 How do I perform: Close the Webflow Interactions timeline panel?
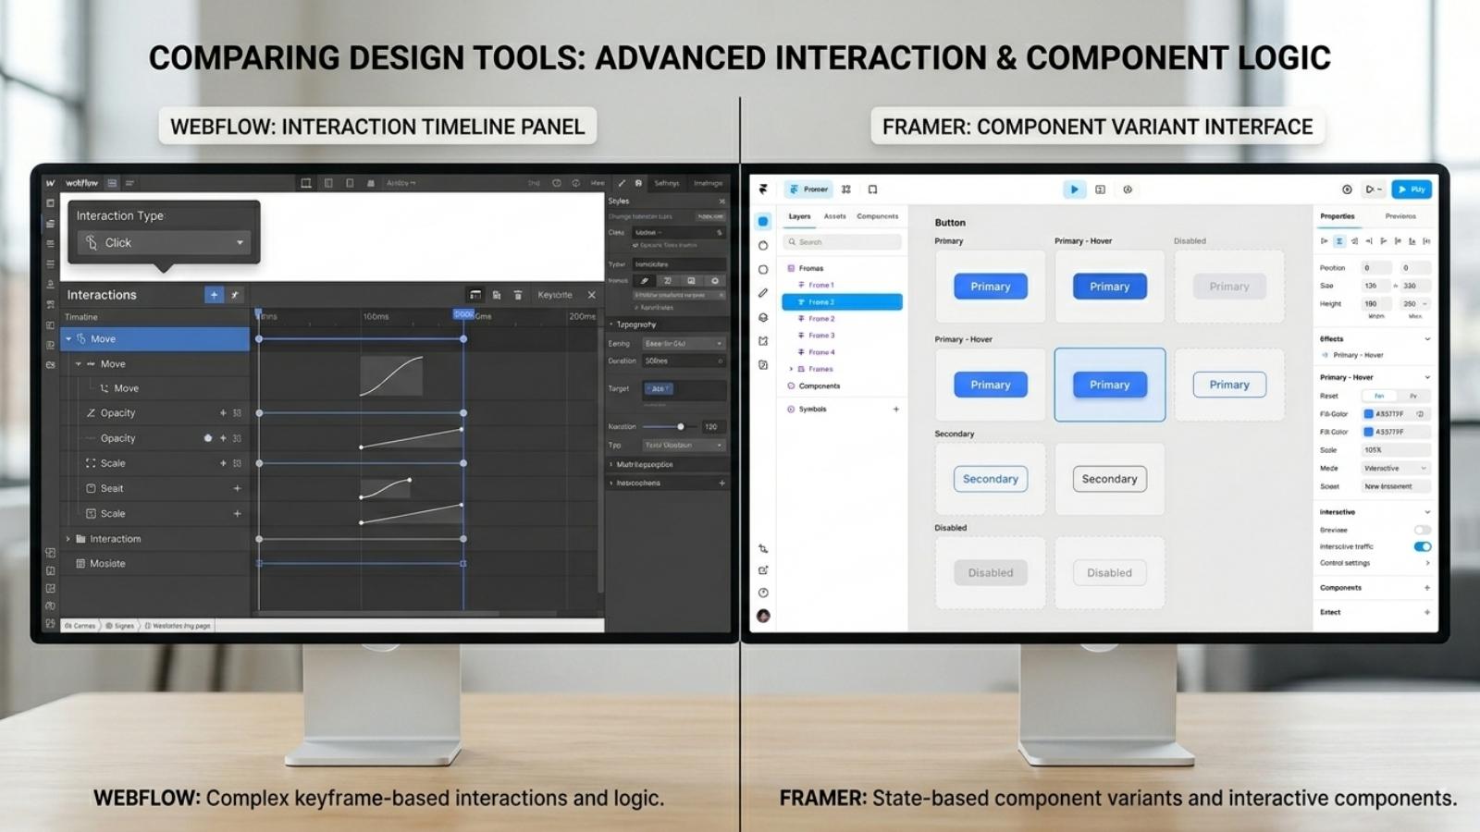[x=591, y=295]
